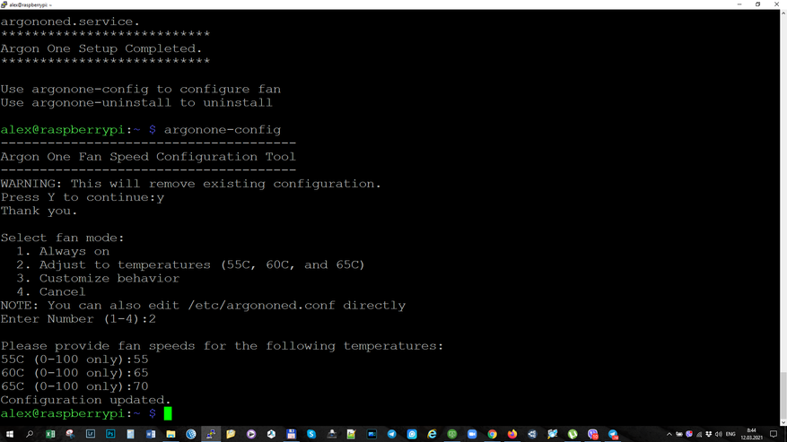
Task: Click 'Argon One Fan Speed Configuration Tool' line
Action: pyautogui.click(x=148, y=157)
